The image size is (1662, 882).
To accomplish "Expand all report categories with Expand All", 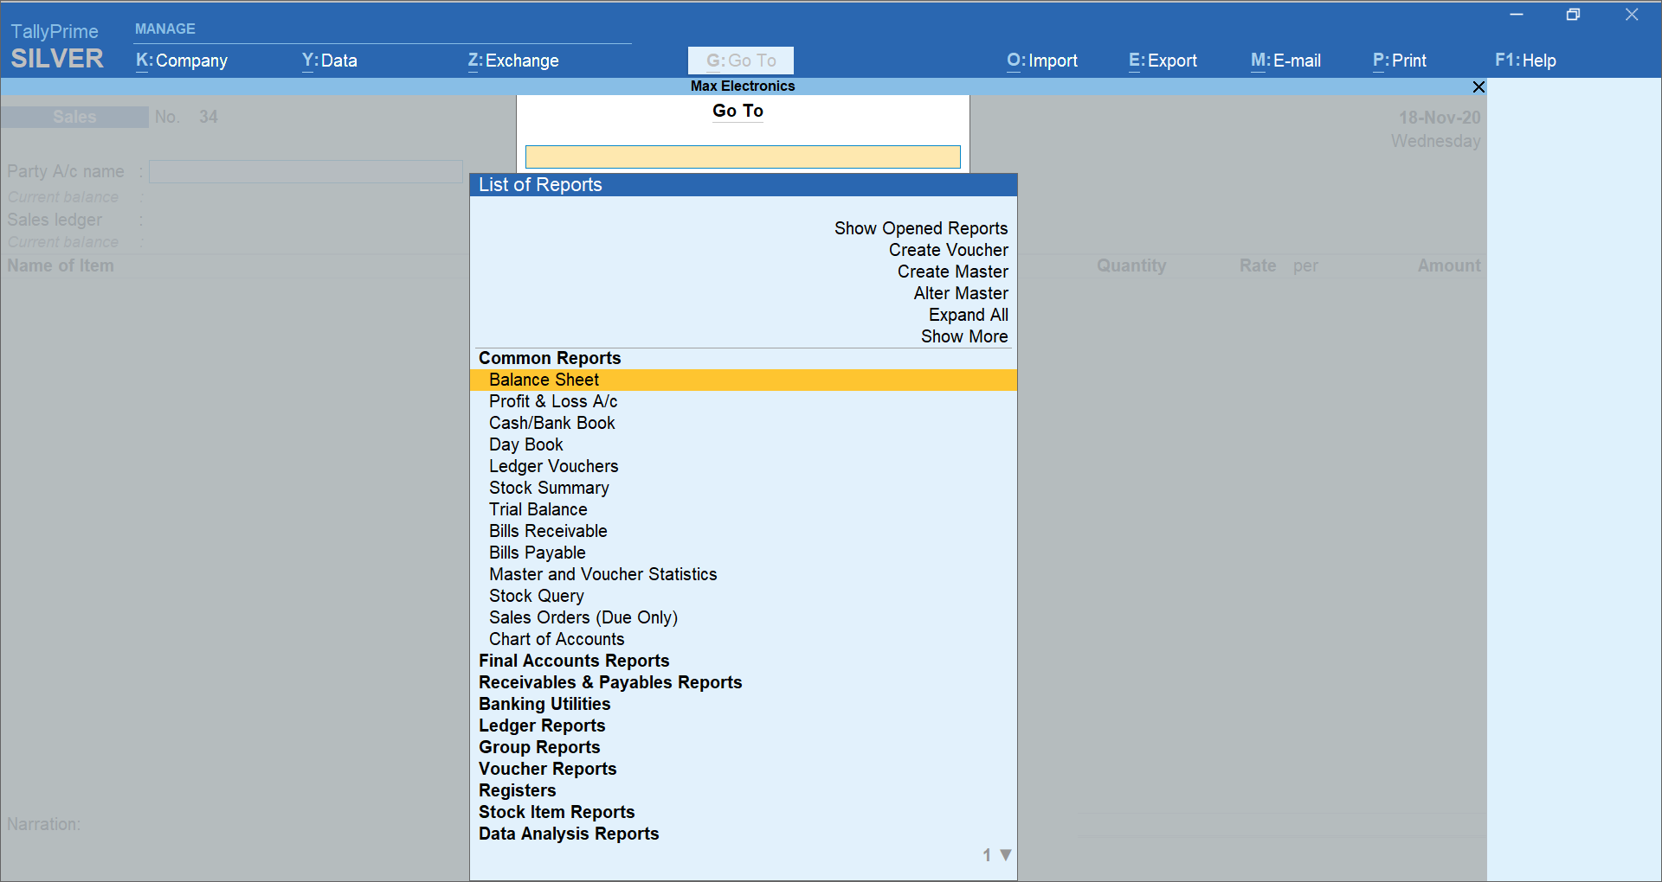I will [x=968, y=315].
